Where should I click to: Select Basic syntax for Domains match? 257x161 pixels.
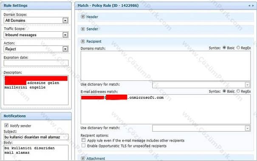click(224, 48)
